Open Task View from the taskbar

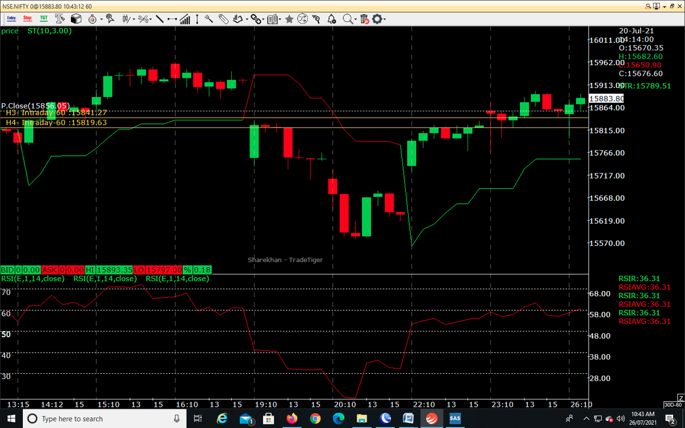tap(198, 418)
